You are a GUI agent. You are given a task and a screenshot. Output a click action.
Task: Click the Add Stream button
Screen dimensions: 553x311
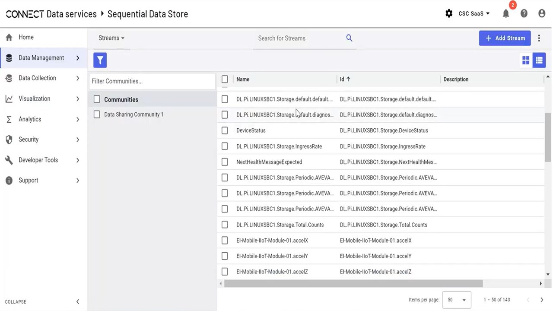pyautogui.click(x=505, y=38)
